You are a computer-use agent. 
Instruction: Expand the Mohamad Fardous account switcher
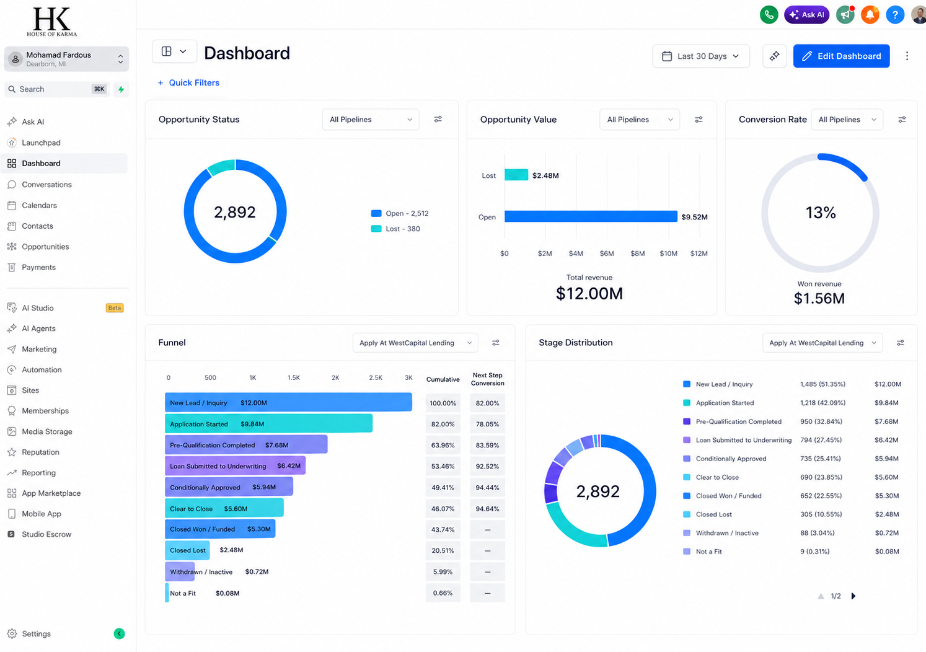66,59
